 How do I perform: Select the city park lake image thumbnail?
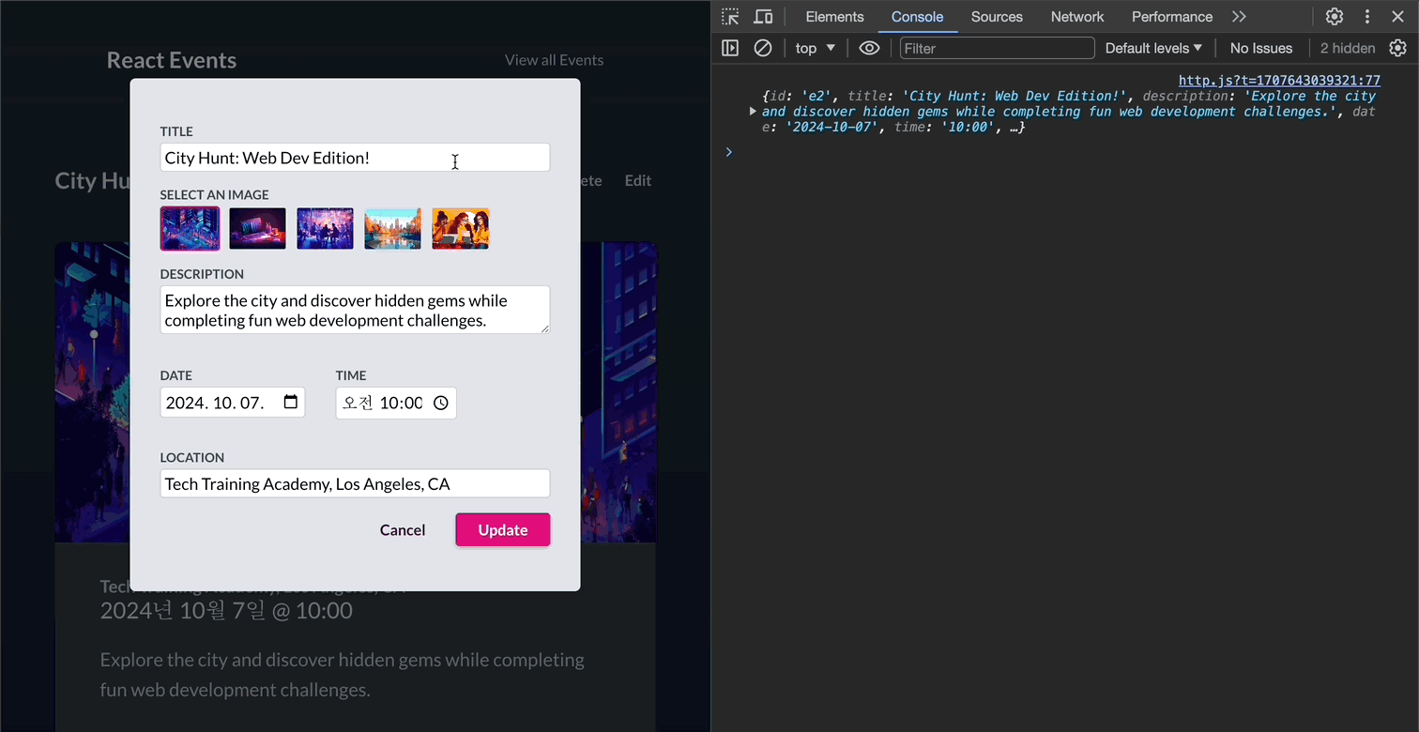(392, 229)
